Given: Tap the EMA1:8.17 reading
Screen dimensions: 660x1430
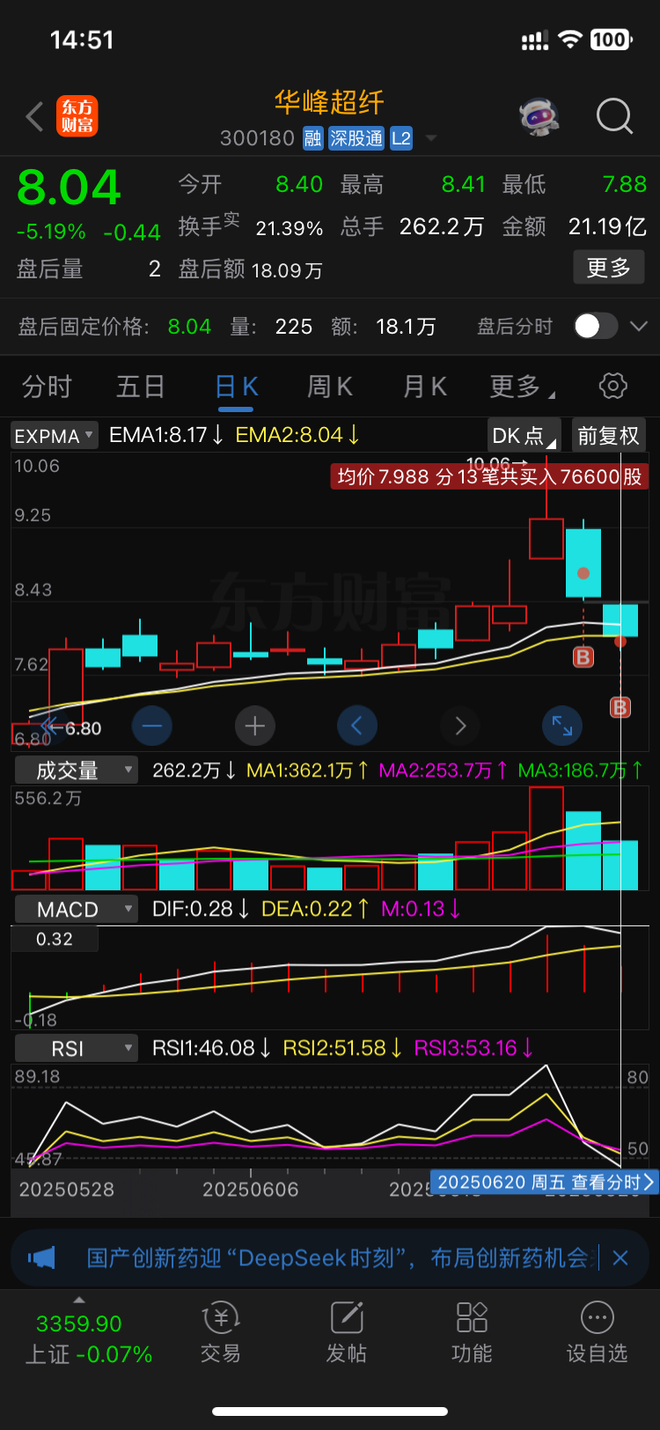Looking at the screenshot, I should [166, 434].
